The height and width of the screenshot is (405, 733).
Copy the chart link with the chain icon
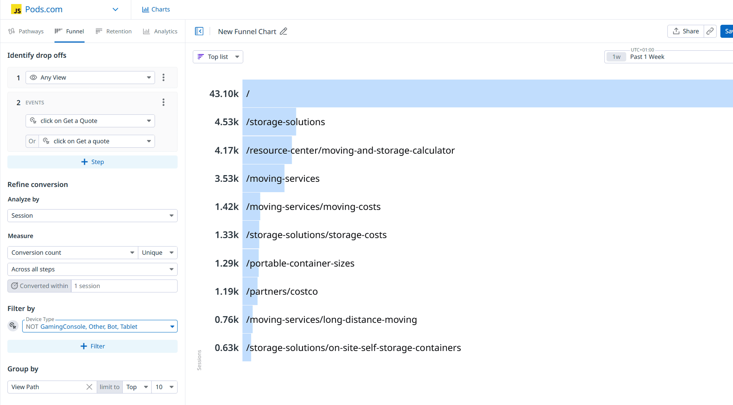[x=710, y=31]
